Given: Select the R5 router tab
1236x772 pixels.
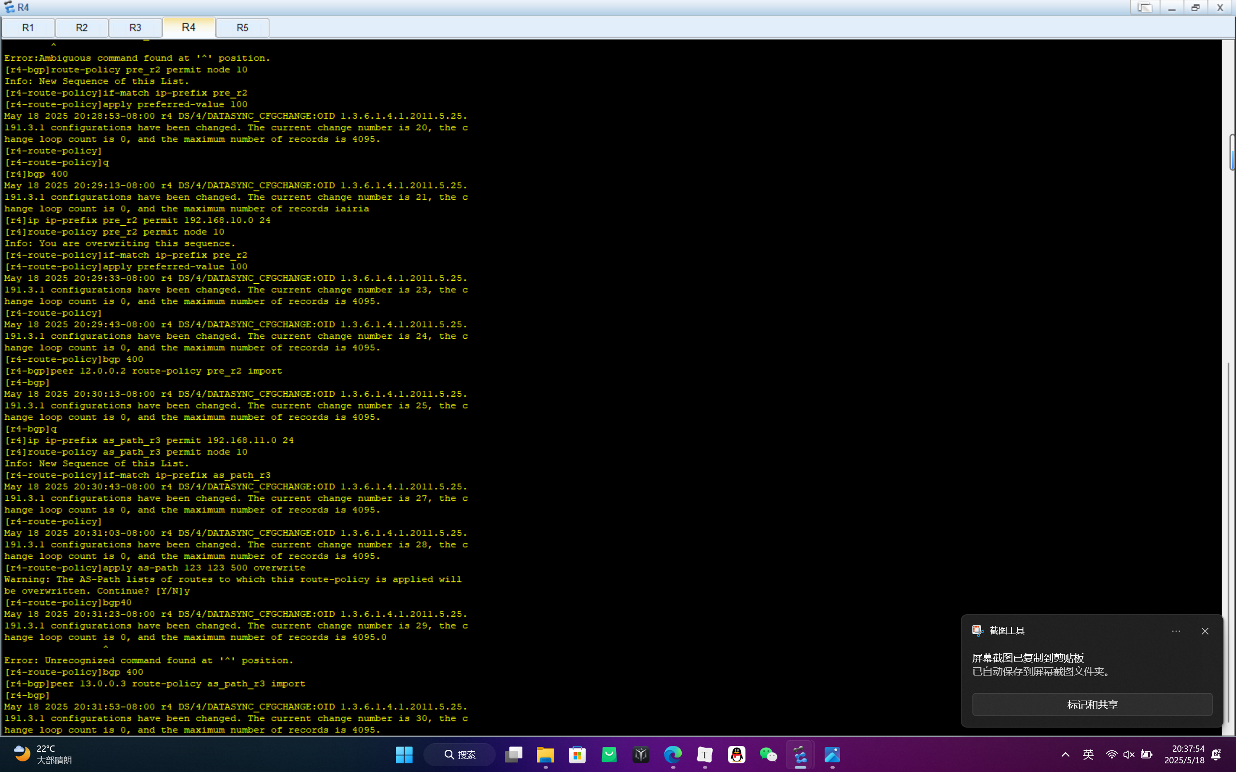Looking at the screenshot, I should [x=242, y=28].
